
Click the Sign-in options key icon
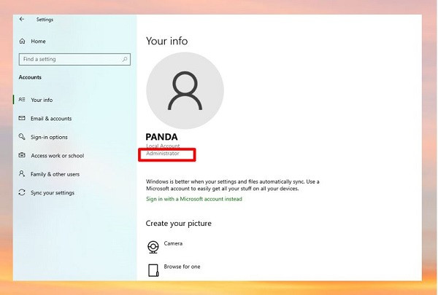[22, 137]
